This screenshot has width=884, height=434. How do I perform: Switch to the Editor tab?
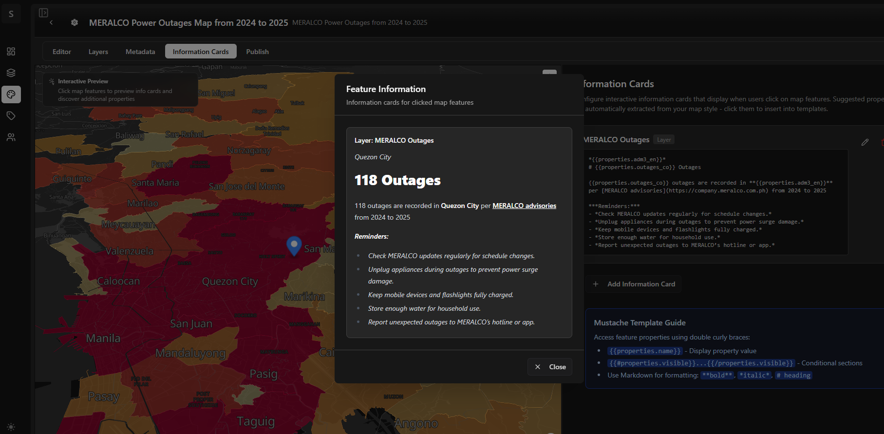click(62, 52)
